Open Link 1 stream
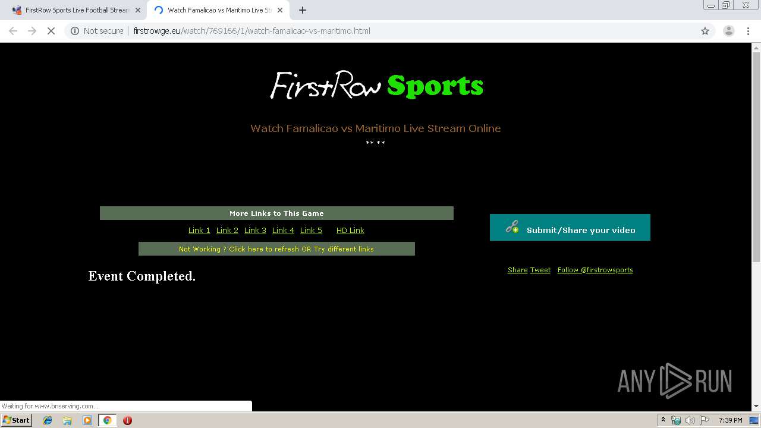The image size is (761, 428). [199, 231]
